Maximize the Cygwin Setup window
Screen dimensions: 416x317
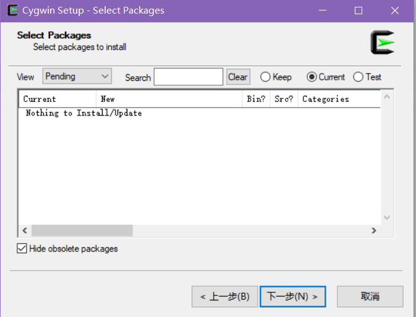click(359, 11)
